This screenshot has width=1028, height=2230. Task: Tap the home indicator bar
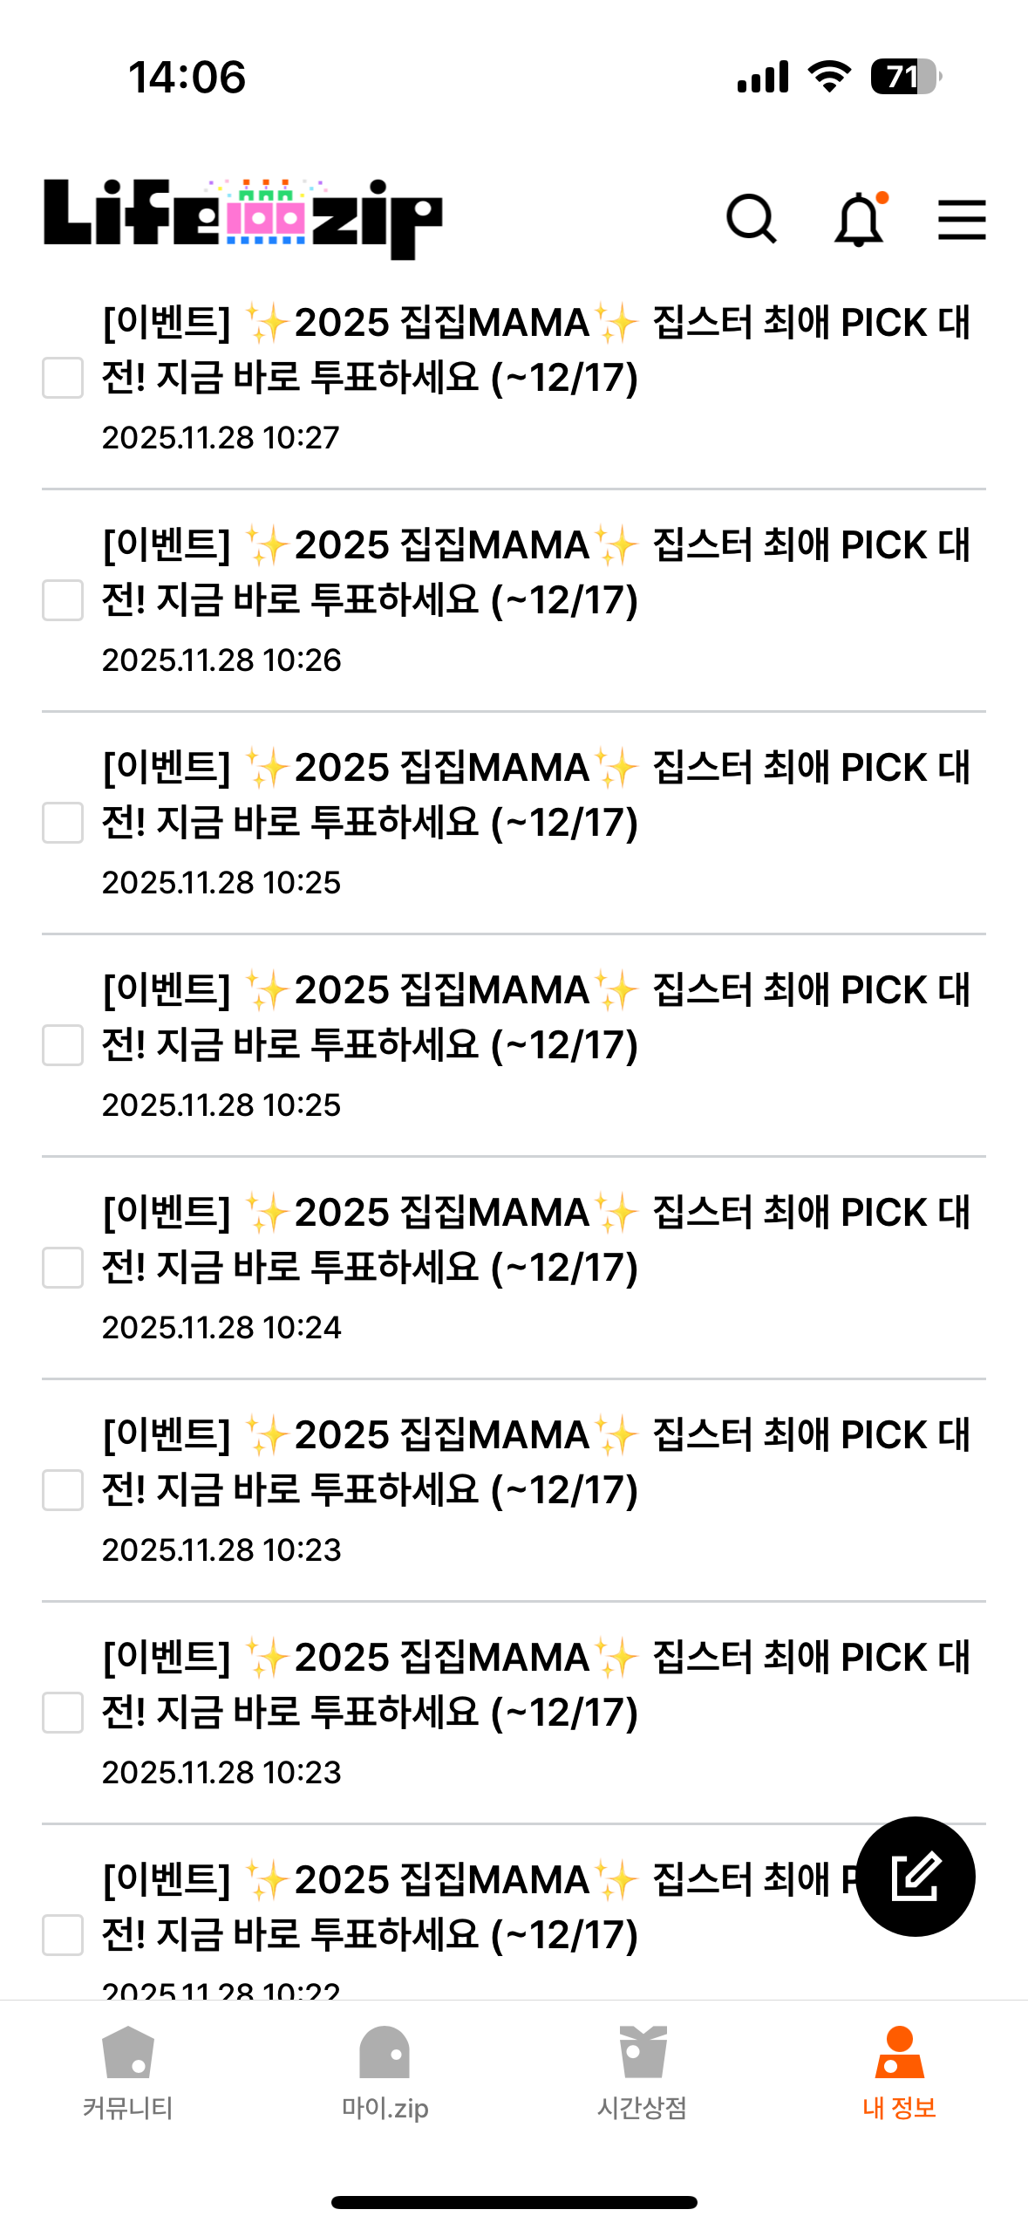pyautogui.click(x=514, y=2202)
